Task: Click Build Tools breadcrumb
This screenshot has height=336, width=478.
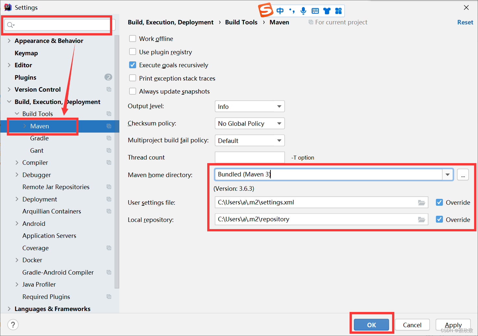Action: (241, 22)
